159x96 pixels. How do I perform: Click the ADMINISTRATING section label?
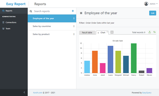pos(9,17)
